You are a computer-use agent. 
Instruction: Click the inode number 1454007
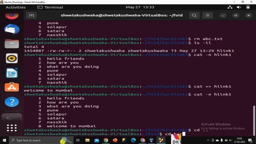pos(34,51)
